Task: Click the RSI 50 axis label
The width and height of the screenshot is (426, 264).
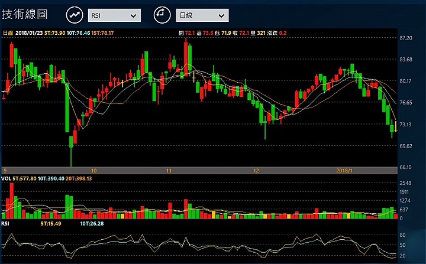Action: pyautogui.click(x=403, y=245)
